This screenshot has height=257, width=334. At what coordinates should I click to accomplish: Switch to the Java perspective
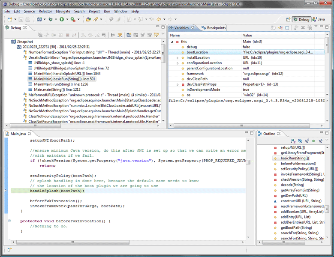[319, 19]
